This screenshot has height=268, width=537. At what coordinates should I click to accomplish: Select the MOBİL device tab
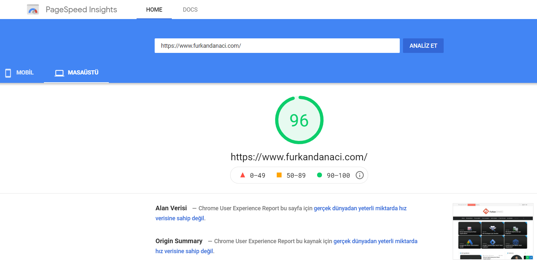pos(19,73)
